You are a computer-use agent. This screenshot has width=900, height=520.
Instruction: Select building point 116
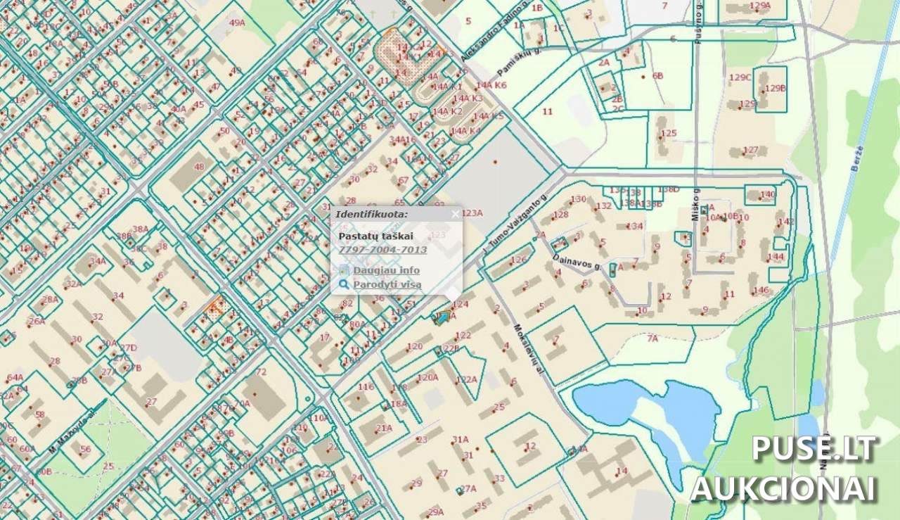click(x=366, y=387)
